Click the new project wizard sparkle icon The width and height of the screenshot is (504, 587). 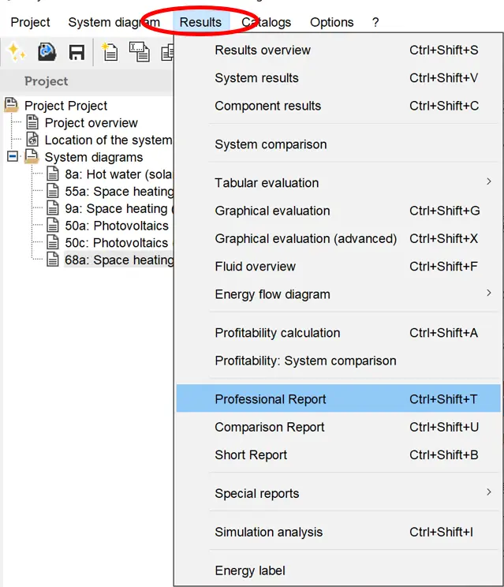tap(16, 52)
